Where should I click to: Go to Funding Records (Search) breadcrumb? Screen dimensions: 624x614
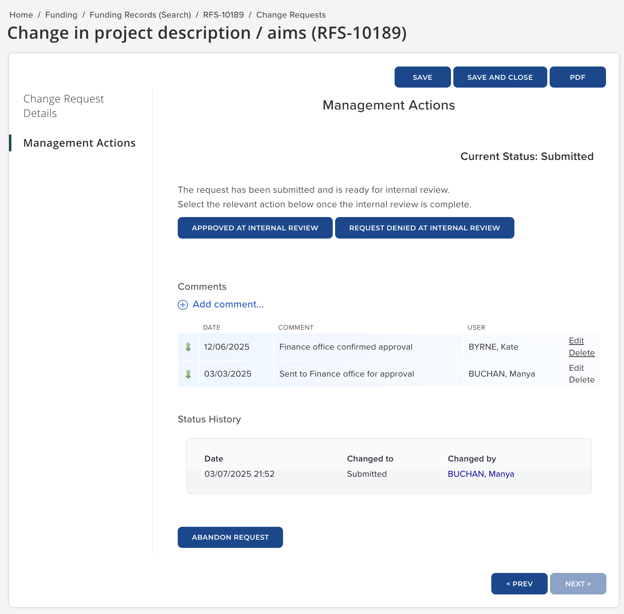pos(140,15)
